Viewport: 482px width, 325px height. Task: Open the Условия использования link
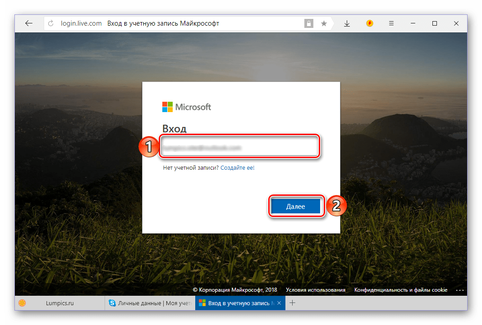(x=315, y=290)
